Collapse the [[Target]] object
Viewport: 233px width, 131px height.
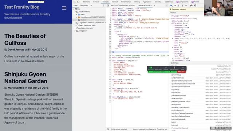coord(171,23)
